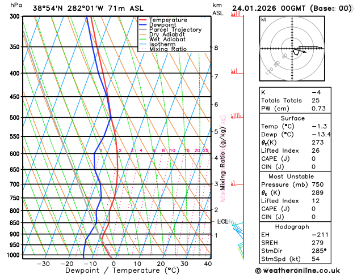Click the 'LCL' marker label

click(222, 221)
